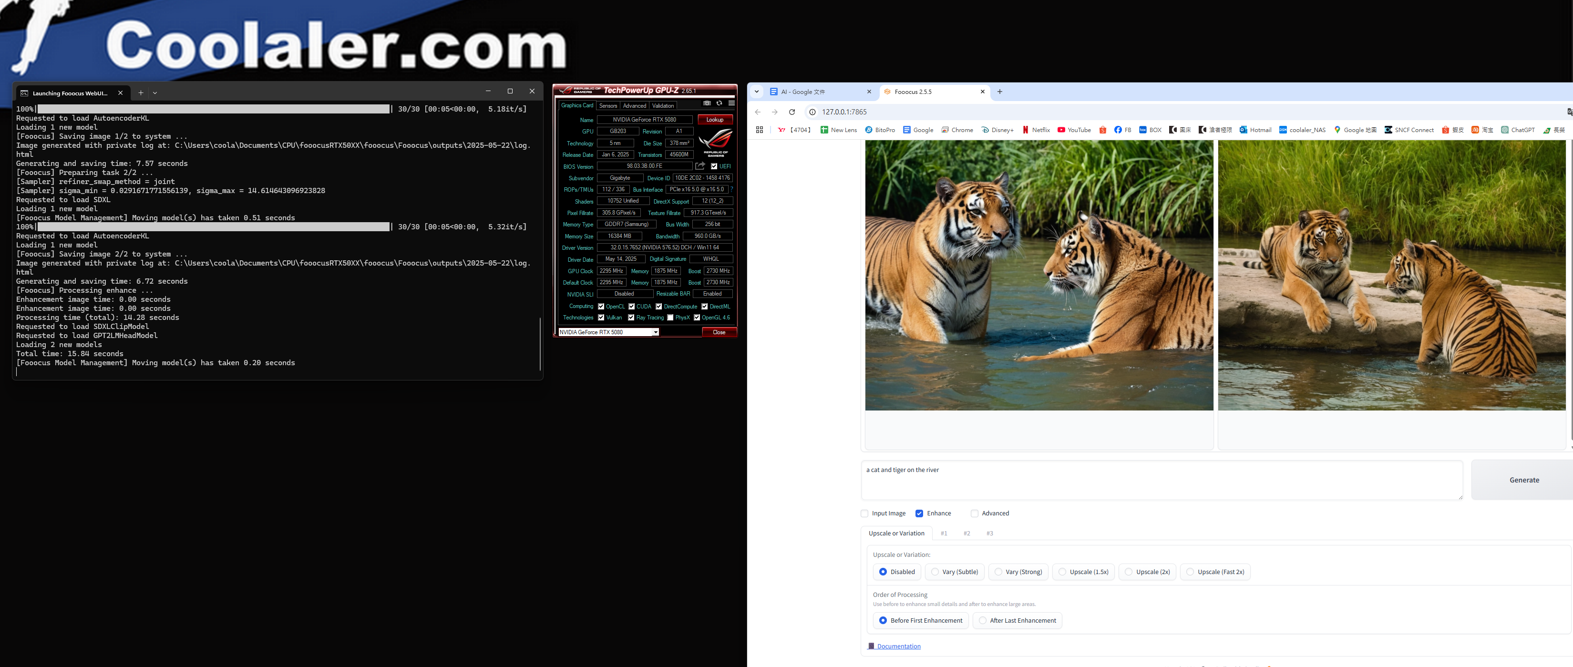The image size is (1573, 667).
Task: Toggle the Ray Tracing checkbox
Action: point(631,318)
